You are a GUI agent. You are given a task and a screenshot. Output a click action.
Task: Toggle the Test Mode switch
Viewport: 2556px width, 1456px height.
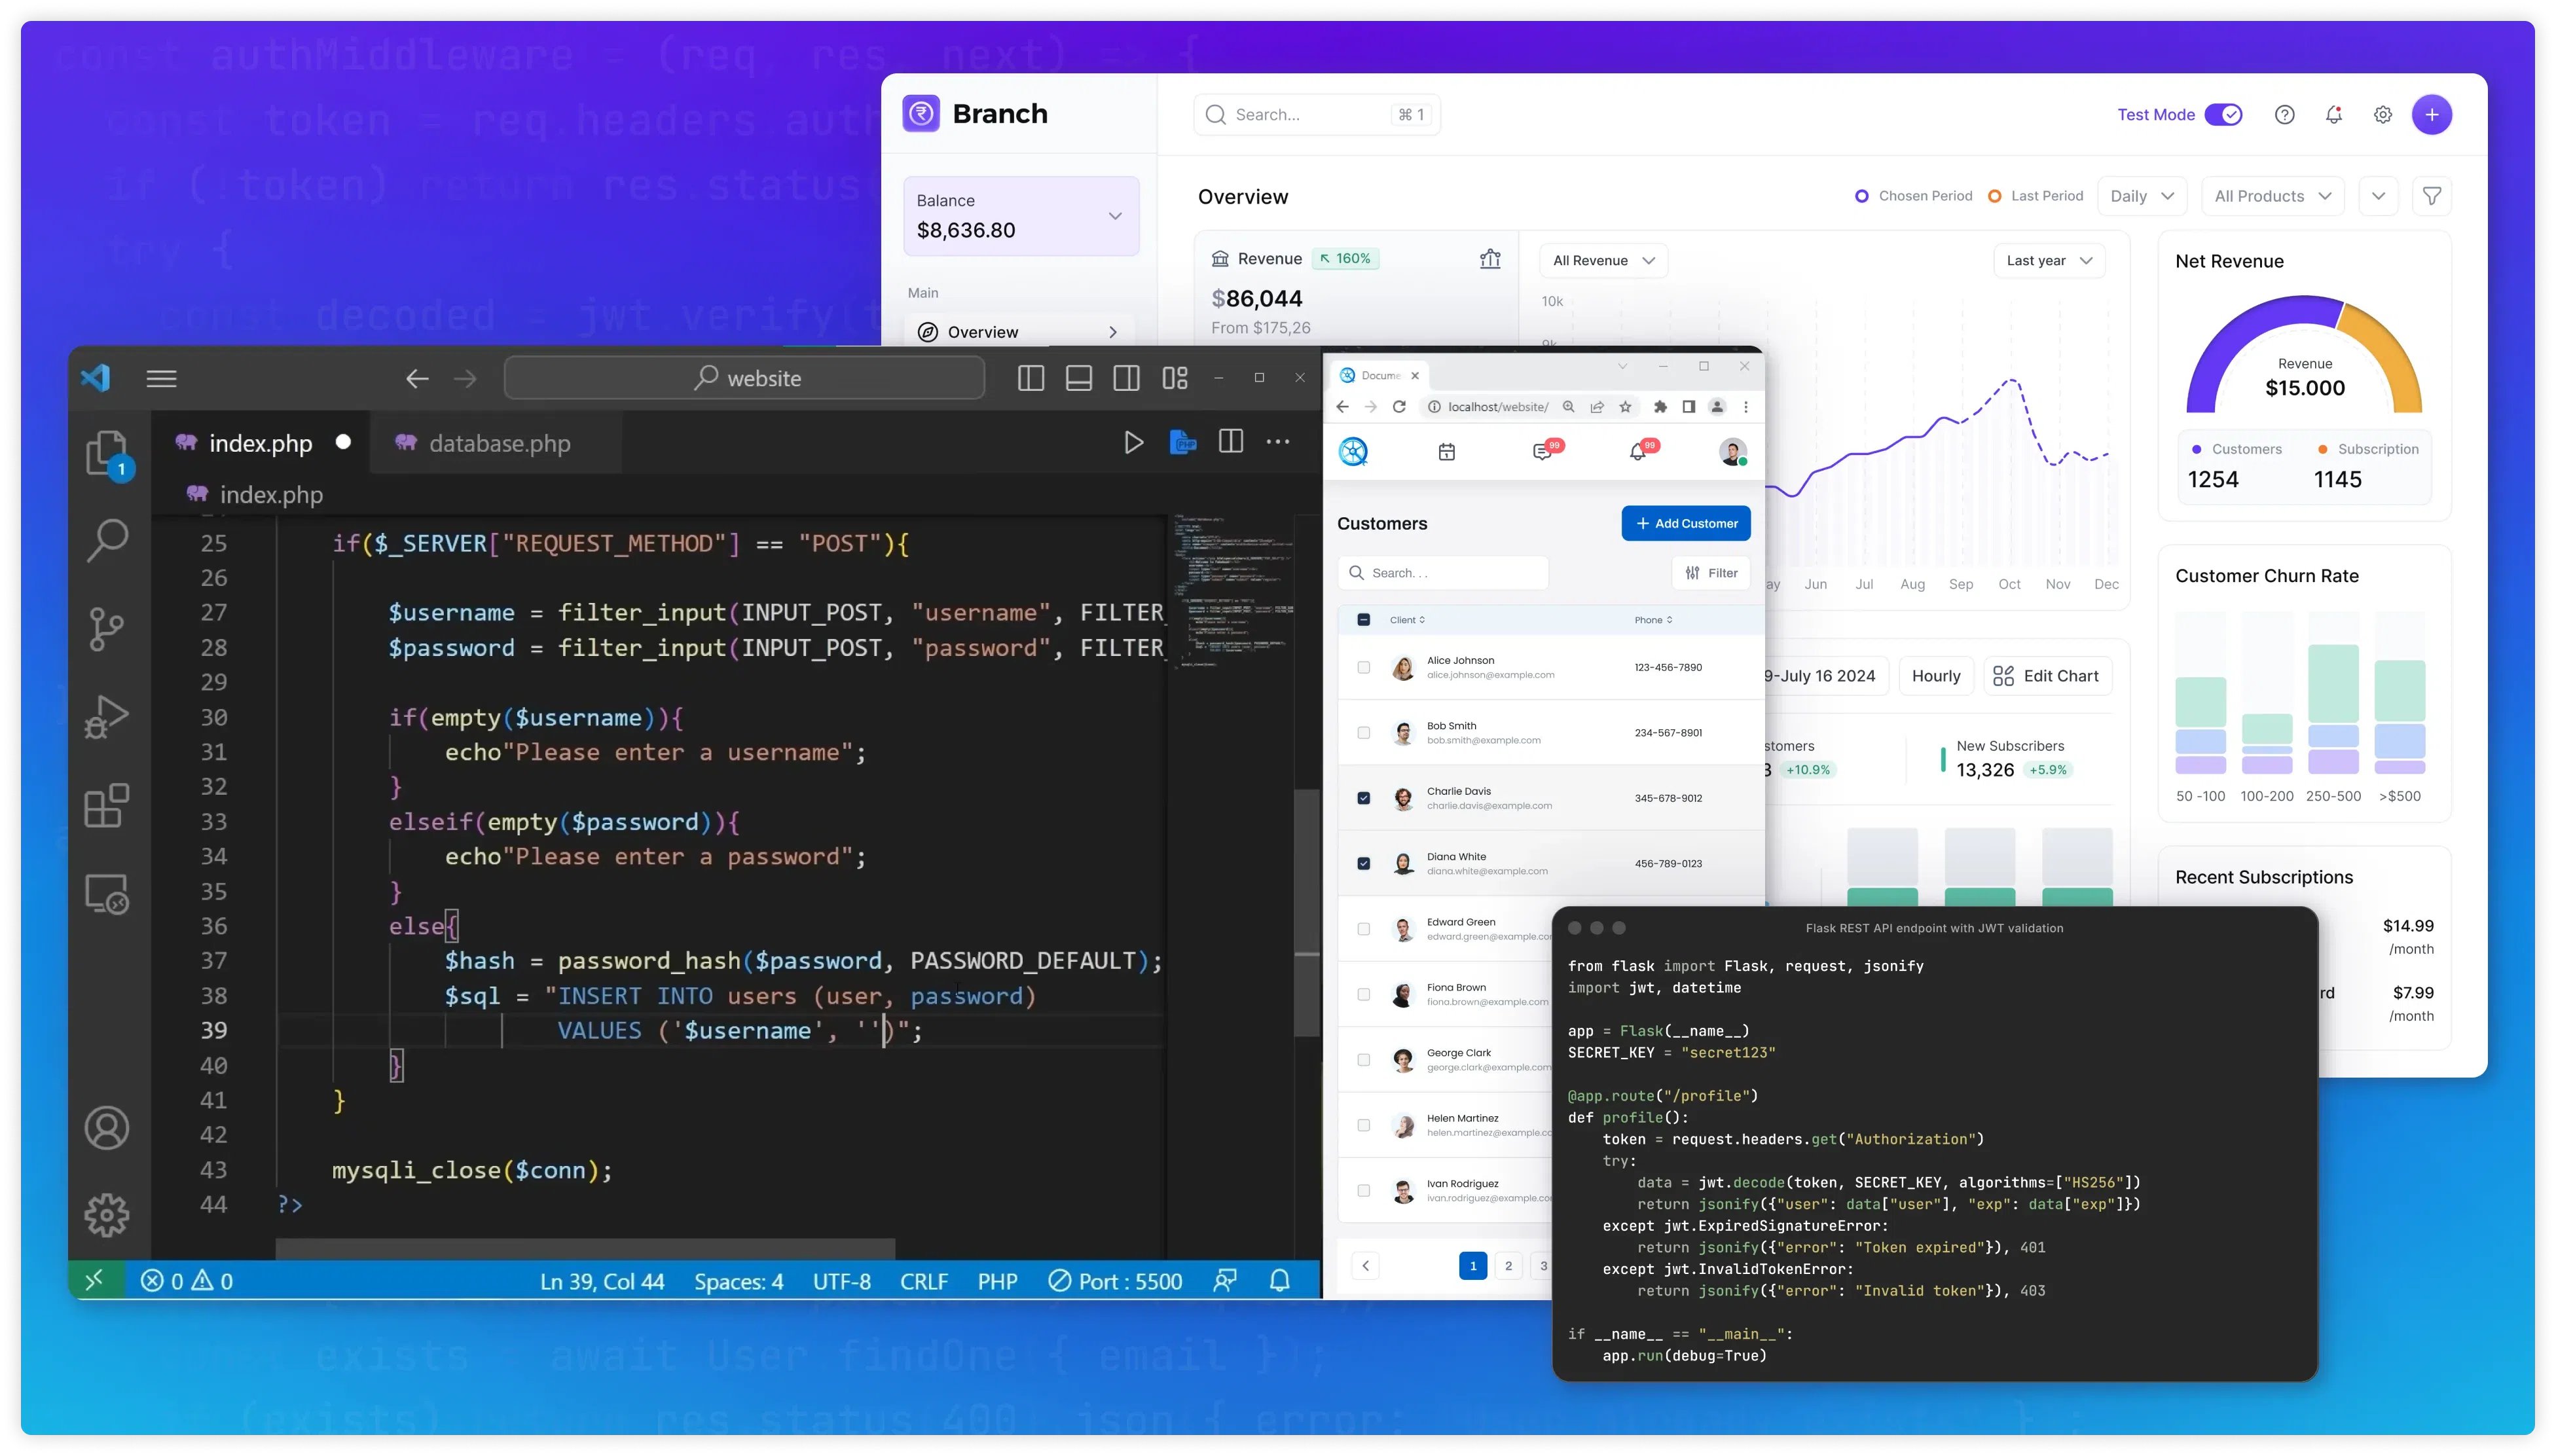(x=2223, y=115)
